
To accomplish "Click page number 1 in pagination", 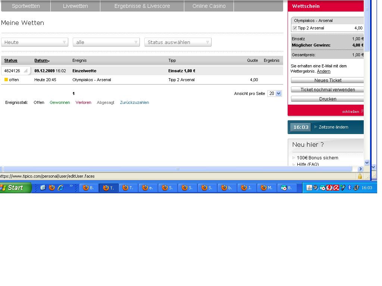I will [73, 93].
